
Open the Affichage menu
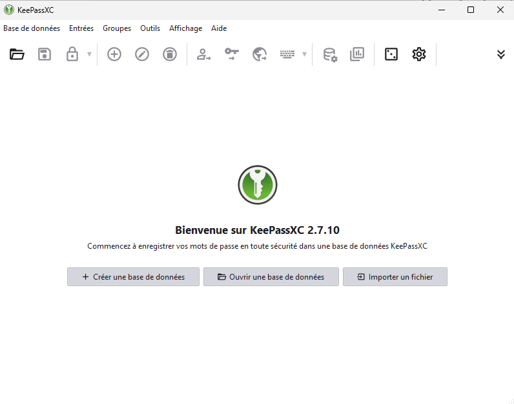185,28
